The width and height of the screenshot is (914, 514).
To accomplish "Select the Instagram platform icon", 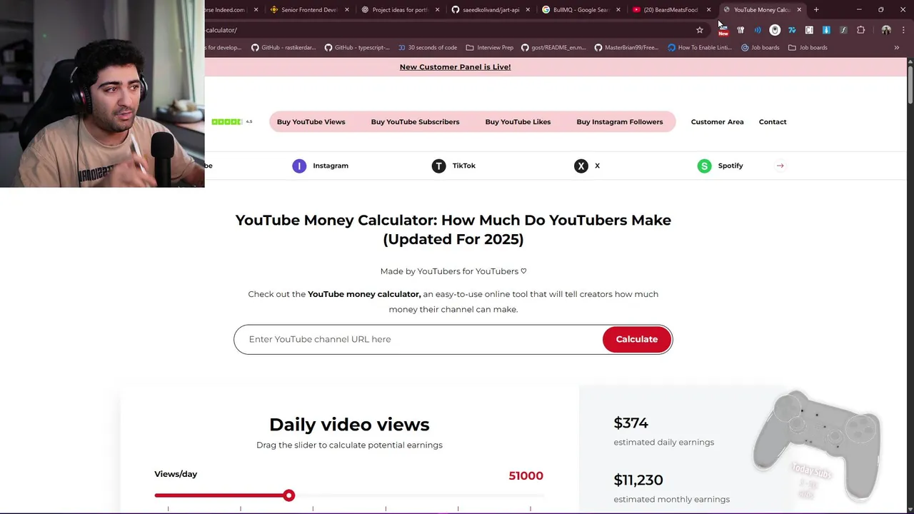I will [x=299, y=166].
